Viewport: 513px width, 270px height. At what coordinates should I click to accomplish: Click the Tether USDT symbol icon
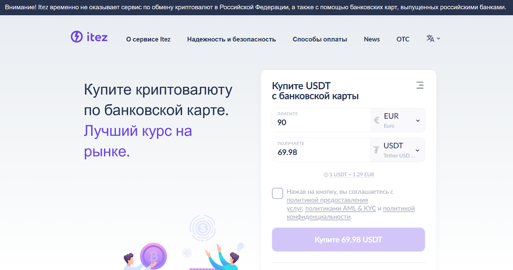tap(376, 150)
